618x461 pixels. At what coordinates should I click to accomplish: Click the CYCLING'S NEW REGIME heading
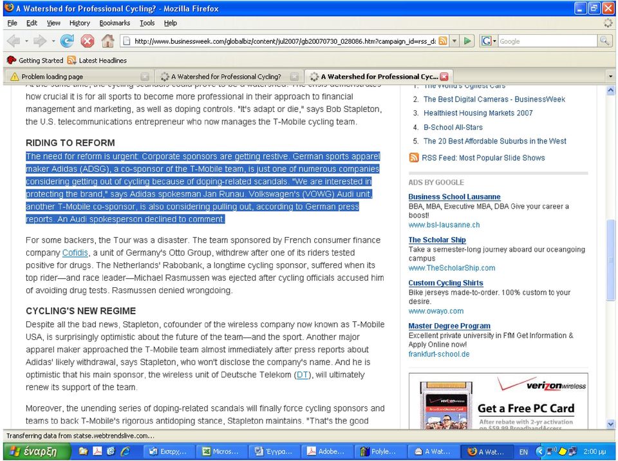point(81,311)
